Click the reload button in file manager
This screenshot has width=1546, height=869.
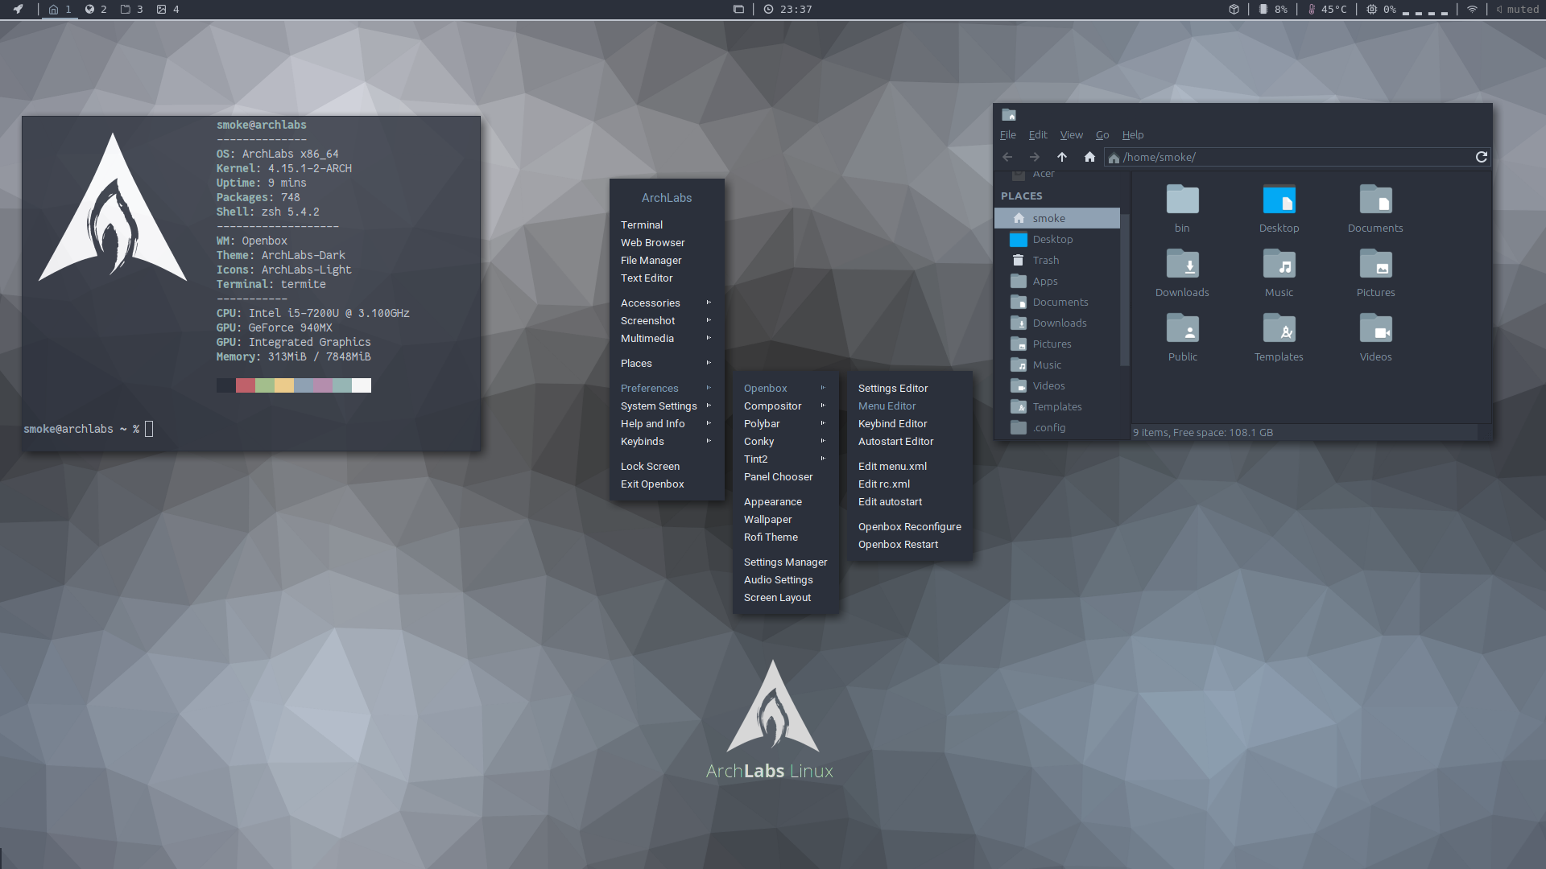[1481, 157]
